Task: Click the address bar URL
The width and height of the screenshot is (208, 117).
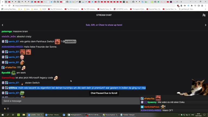Action: click(x=33, y=6)
